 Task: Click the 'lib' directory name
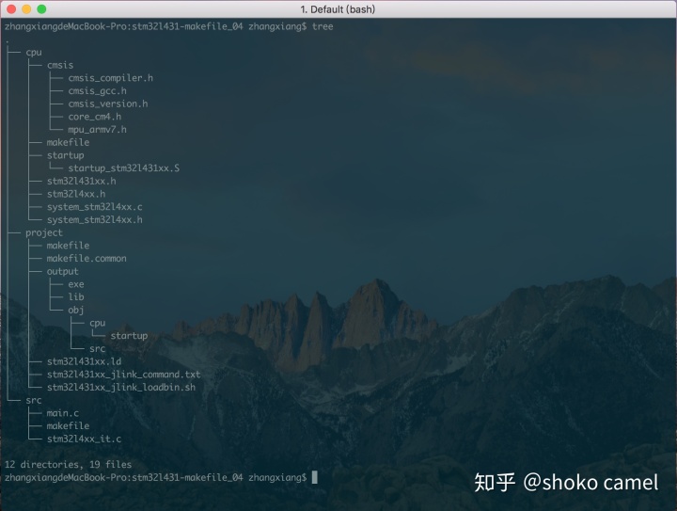(76, 296)
